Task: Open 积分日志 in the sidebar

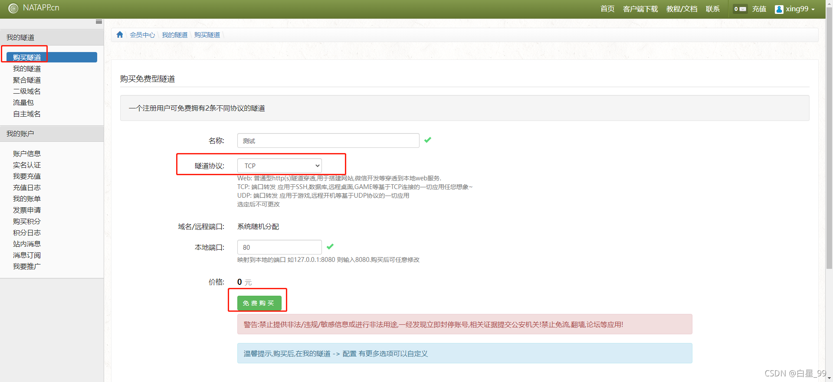Action: (x=27, y=232)
